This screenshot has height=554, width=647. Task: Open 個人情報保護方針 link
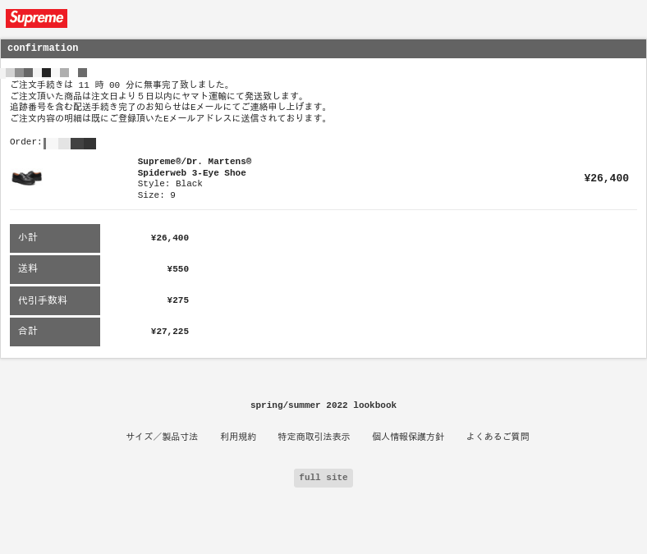(408, 437)
